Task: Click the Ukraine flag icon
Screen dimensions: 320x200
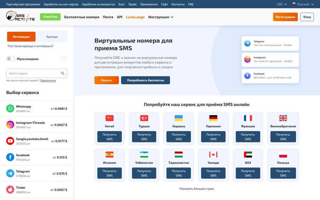Action: (x=179, y=118)
